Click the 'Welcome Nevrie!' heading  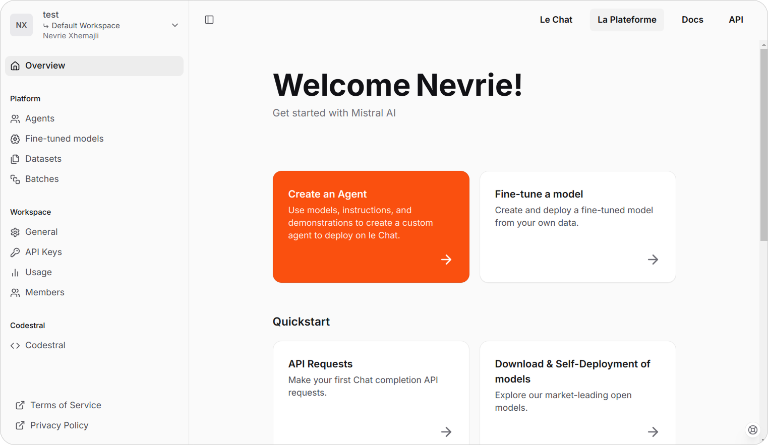(398, 85)
